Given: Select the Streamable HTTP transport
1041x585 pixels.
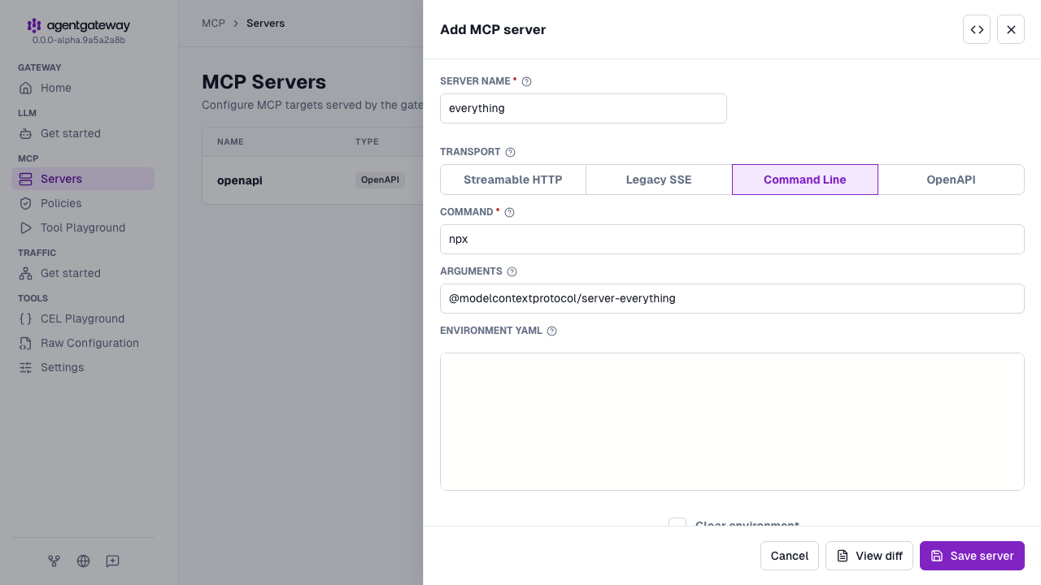Looking at the screenshot, I should (x=513, y=180).
